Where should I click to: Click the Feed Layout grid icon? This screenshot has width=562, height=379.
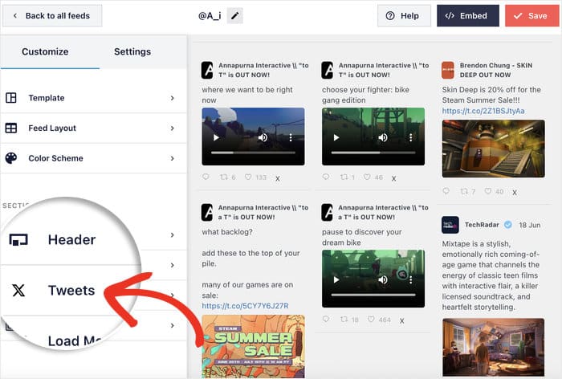coord(11,128)
